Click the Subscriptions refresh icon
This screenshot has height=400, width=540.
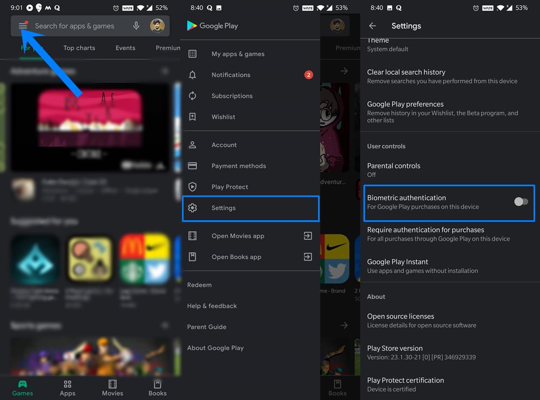click(x=193, y=96)
